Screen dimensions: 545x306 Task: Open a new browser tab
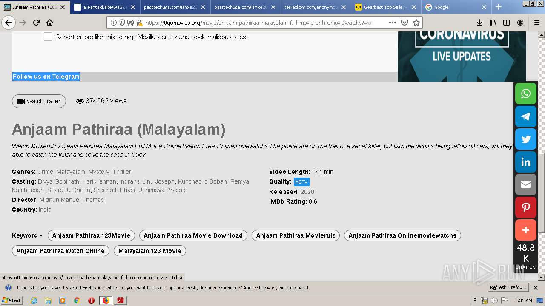point(499,7)
